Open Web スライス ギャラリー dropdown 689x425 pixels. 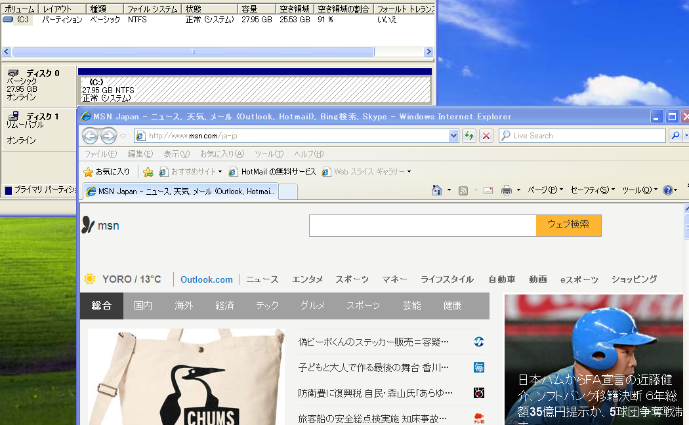point(366,172)
